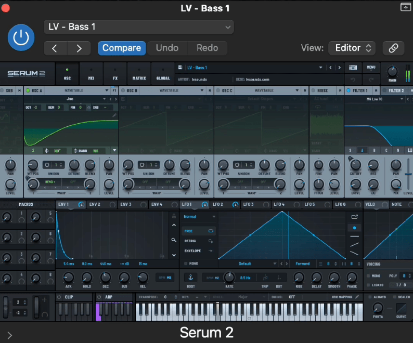Screen dimensions: 413x343
Task: Open the View Editor dropdown
Action: pos(352,48)
